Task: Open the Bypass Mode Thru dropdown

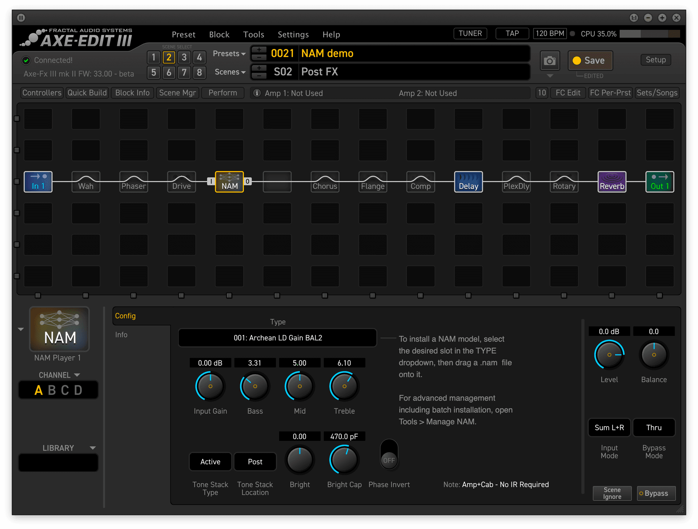Action: point(654,428)
